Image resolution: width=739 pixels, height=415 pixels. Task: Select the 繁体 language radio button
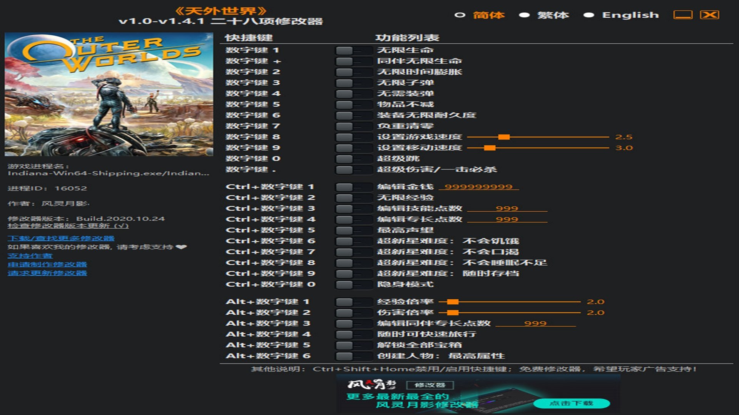pyautogui.click(x=524, y=15)
